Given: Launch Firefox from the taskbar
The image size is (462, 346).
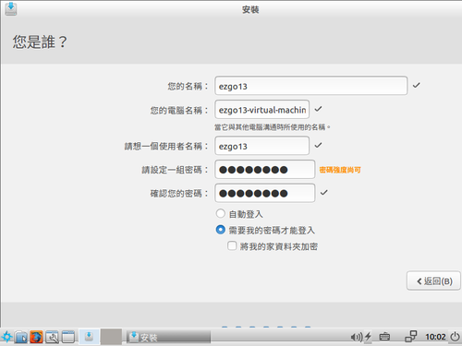Looking at the screenshot, I should [x=36, y=337].
